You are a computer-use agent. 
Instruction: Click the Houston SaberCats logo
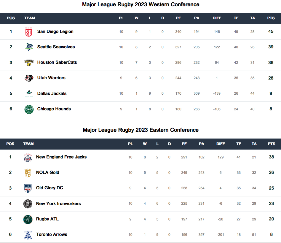click(29, 63)
